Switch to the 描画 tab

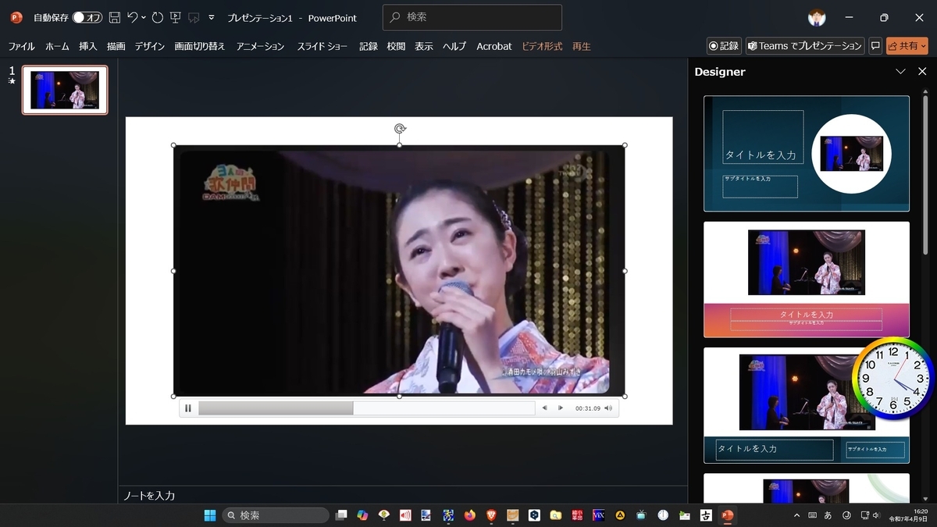point(116,46)
